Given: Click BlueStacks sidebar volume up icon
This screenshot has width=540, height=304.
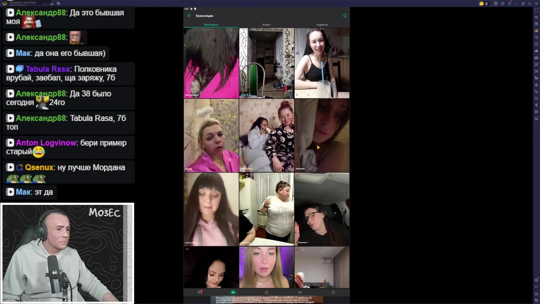Looking at the screenshot, I should pos(536,17).
